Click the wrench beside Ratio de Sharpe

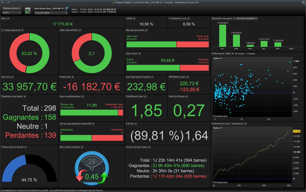(x=187, y=97)
